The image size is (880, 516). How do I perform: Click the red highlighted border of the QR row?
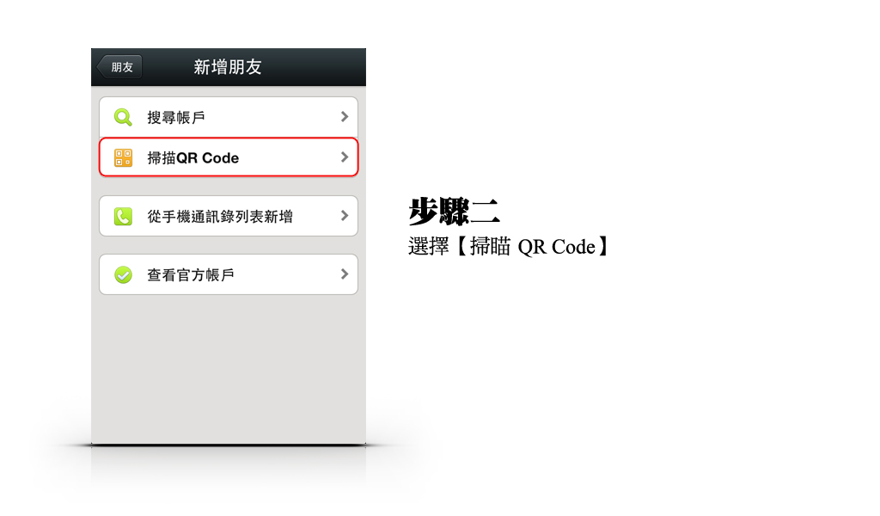(229, 138)
